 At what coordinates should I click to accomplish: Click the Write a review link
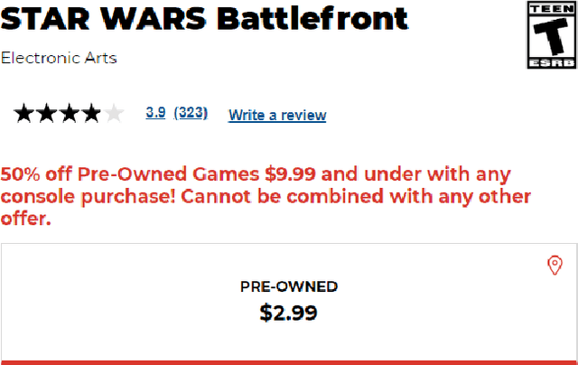click(277, 115)
